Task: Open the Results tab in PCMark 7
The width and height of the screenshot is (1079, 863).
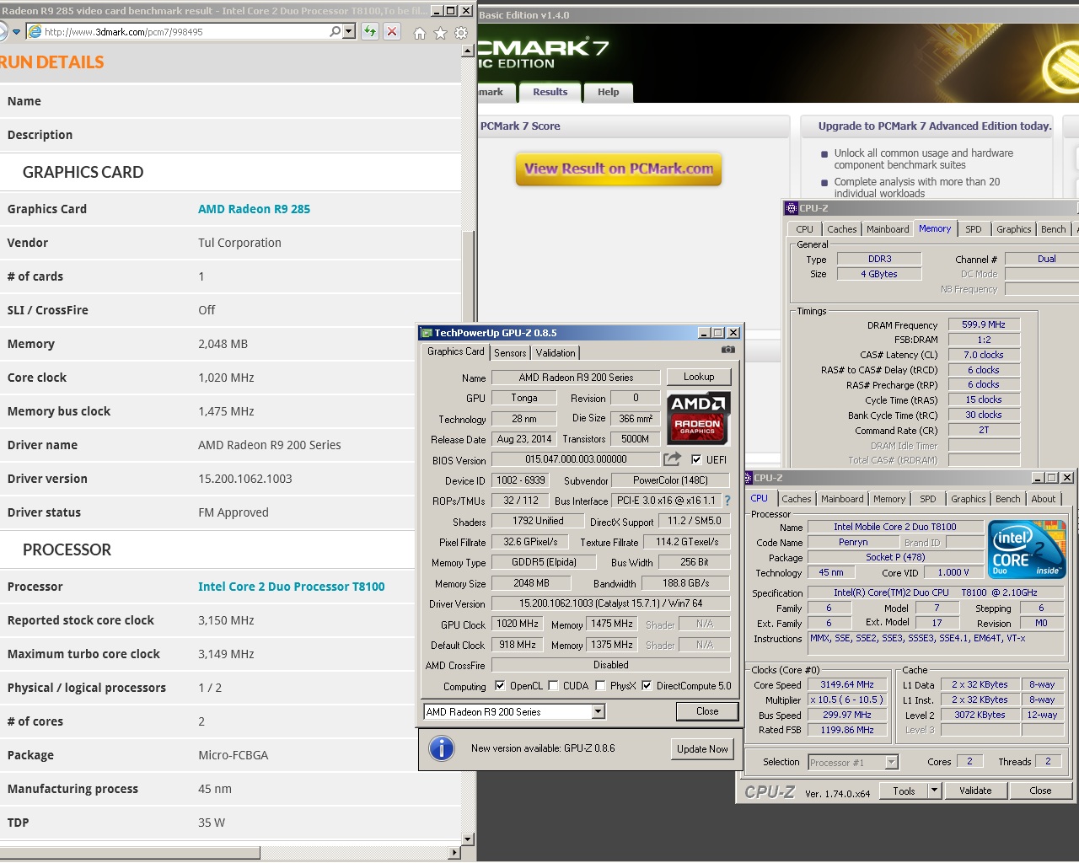Action: pos(550,92)
